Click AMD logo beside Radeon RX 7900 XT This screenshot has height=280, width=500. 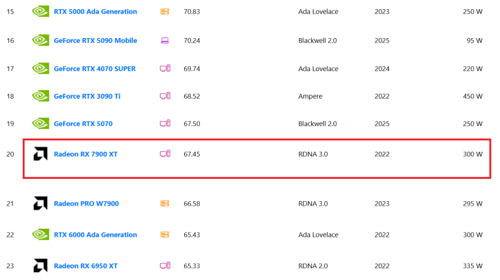tap(41, 154)
